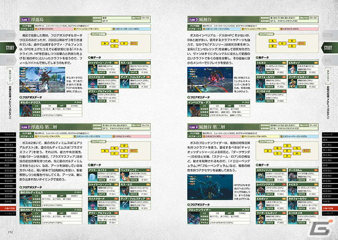Click the 雷のガルディミムス boss portrait
Viewport: 338px width, 240px height.
pyautogui.click(x=26, y=218)
